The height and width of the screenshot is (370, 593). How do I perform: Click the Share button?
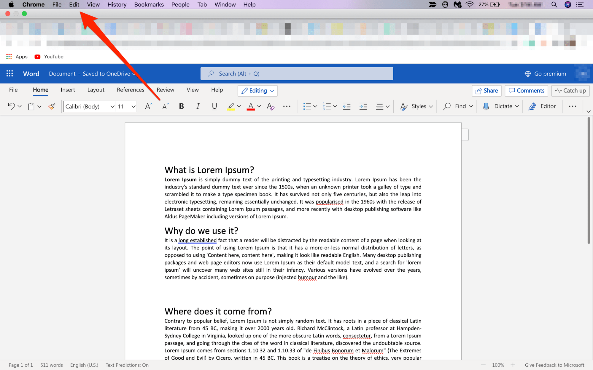(487, 90)
